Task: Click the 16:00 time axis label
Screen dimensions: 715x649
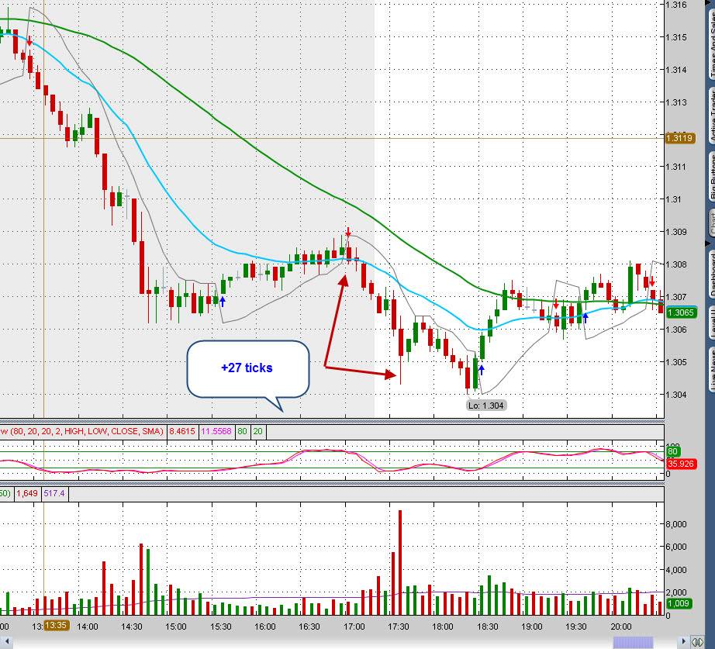Action: [265, 627]
